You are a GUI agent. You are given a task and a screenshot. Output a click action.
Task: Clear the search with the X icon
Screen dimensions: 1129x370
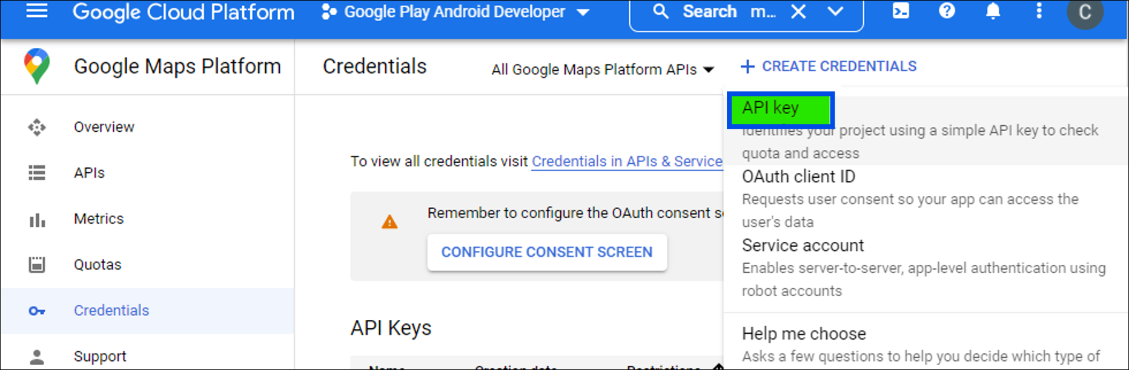click(x=798, y=12)
